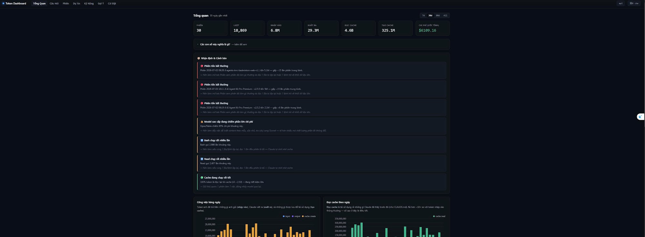Click the alert mentioning agents-tmc-badminton-web-v1.1

[322, 70]
